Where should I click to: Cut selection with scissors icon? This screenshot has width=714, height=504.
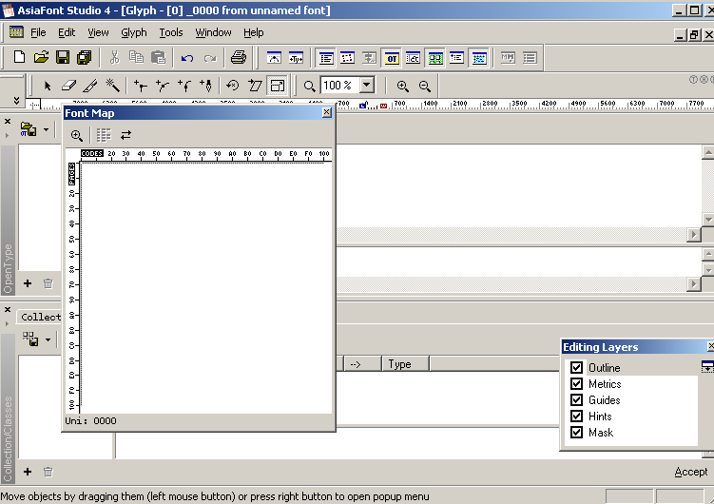pyautogui.click(x=114, y=57)
